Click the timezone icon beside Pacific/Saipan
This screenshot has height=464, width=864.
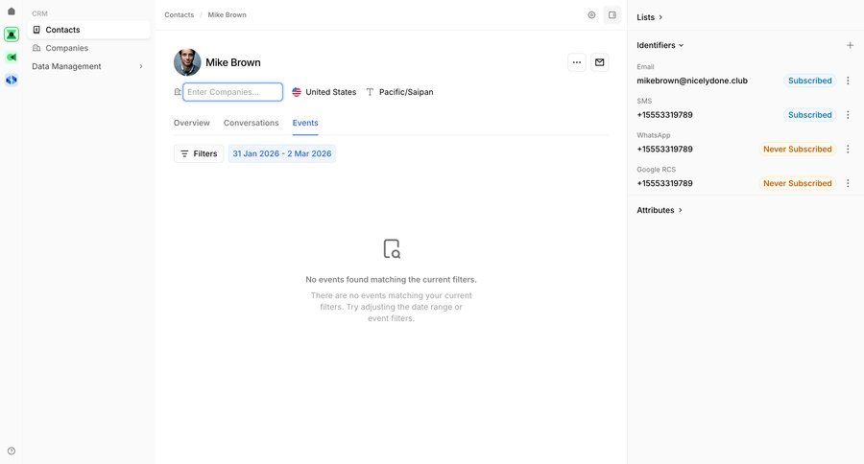point(370,92)
